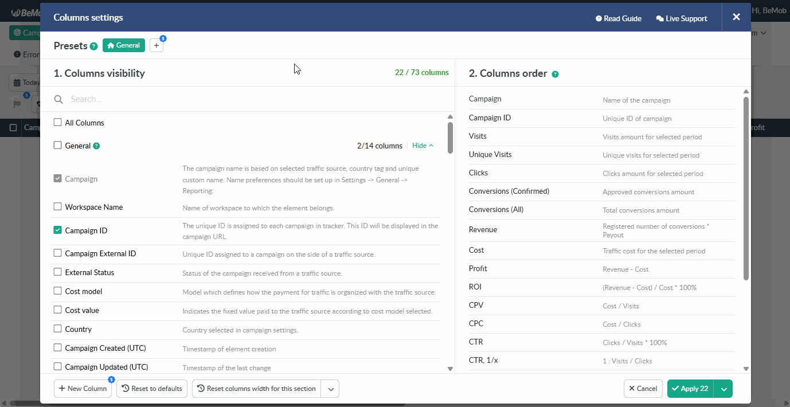
Task: Click the ROI row in Columns order
Action: tap(603, 287)
